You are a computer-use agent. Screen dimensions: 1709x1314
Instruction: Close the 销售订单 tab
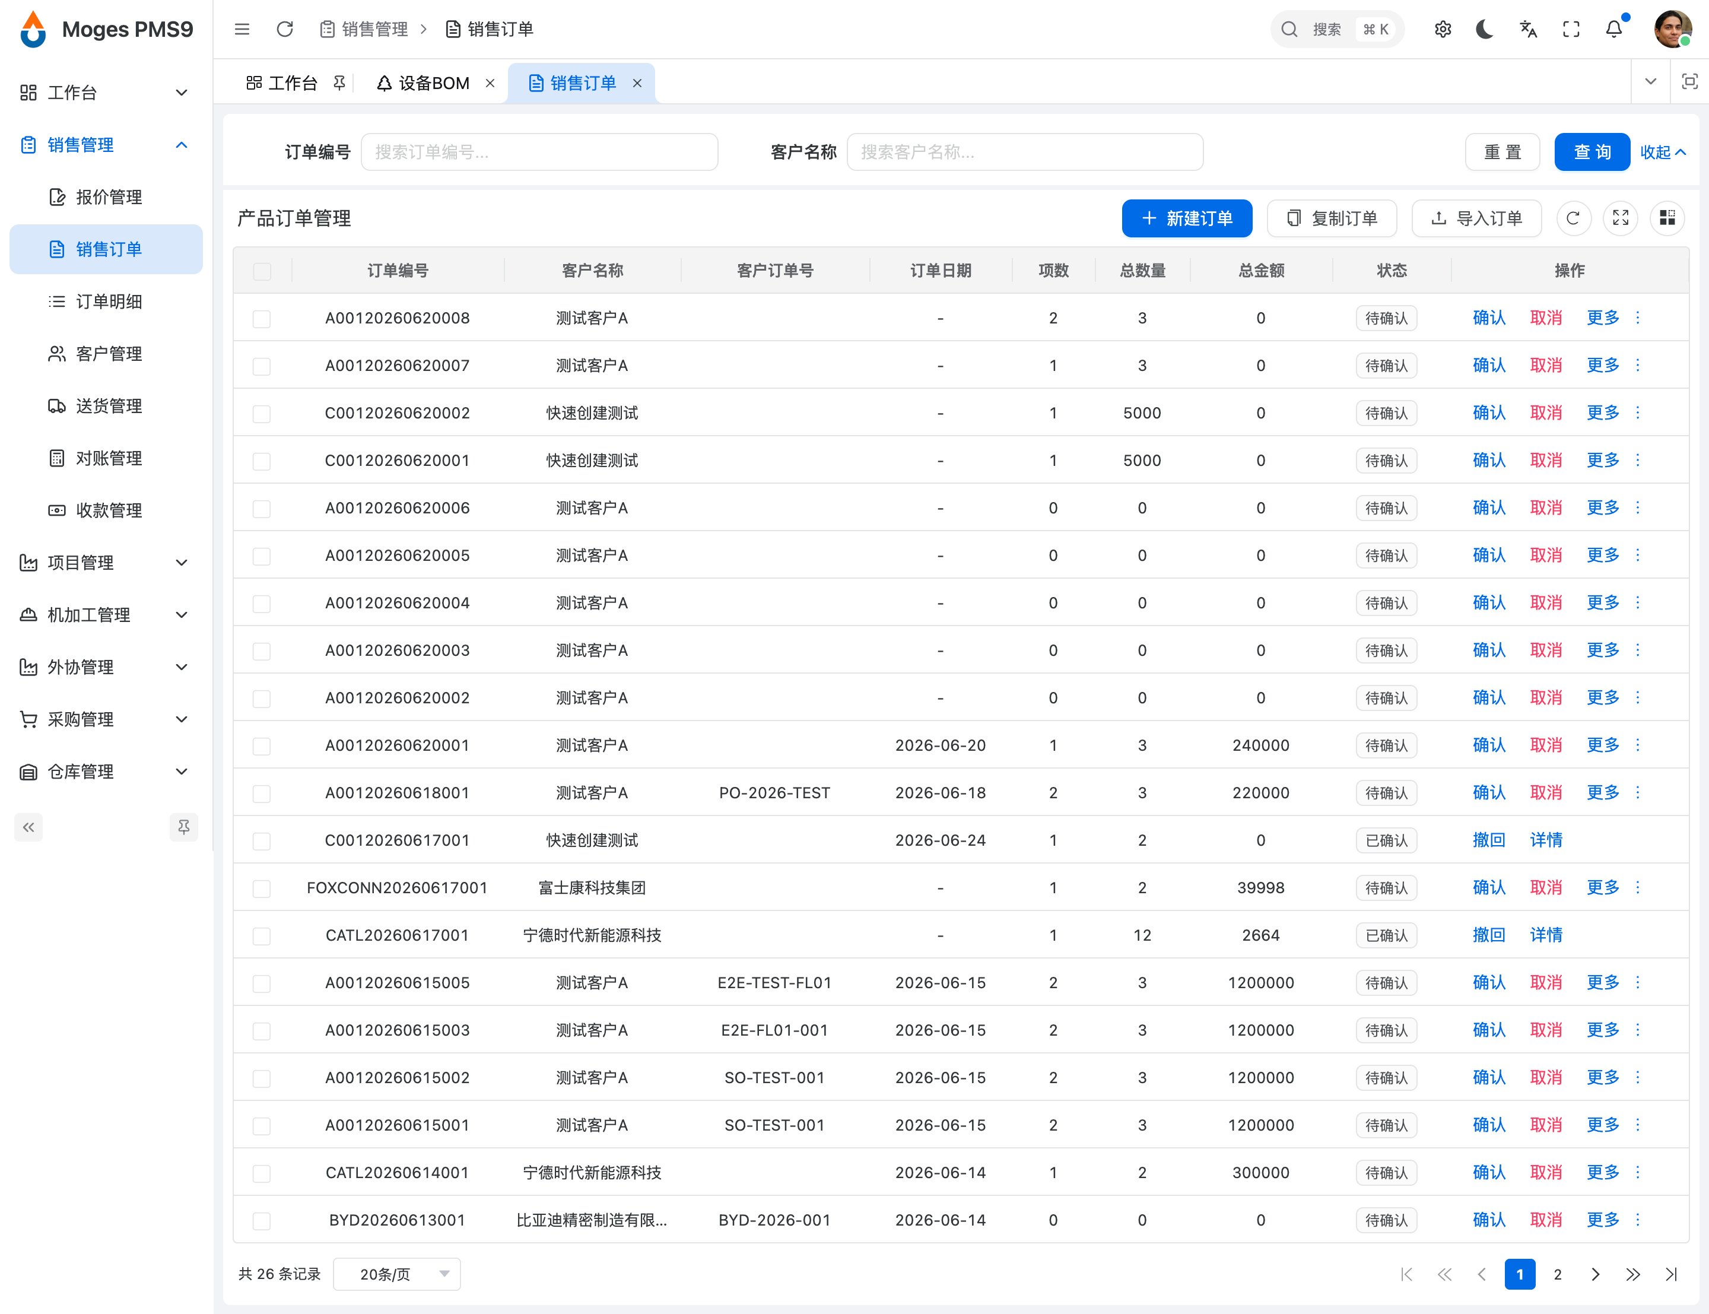pos(637,83)
